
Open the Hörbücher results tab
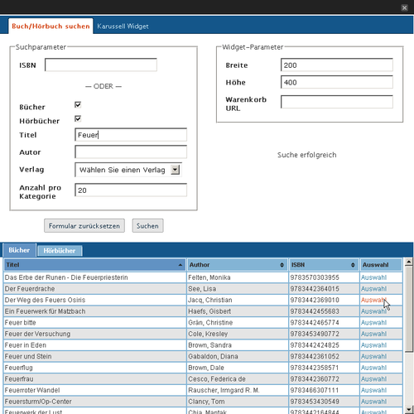click(x=60, y=251)
